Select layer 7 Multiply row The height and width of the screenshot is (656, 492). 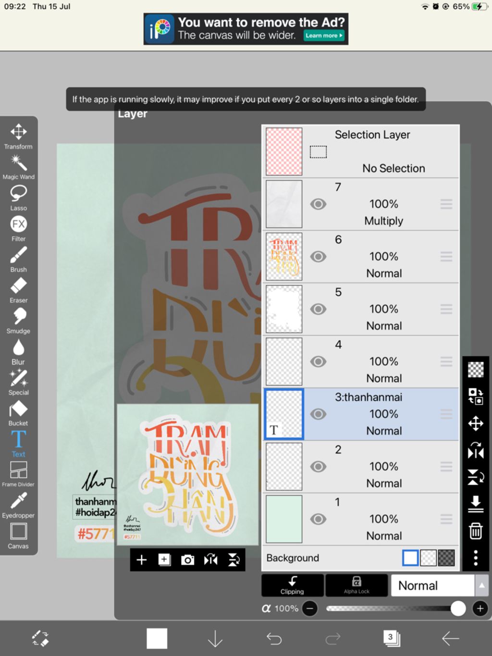361,204
